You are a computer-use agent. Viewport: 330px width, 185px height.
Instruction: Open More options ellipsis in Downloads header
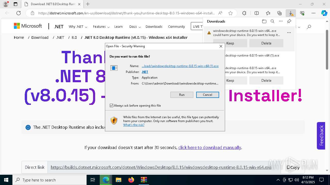pyautogui.click(x=281, y=21)
